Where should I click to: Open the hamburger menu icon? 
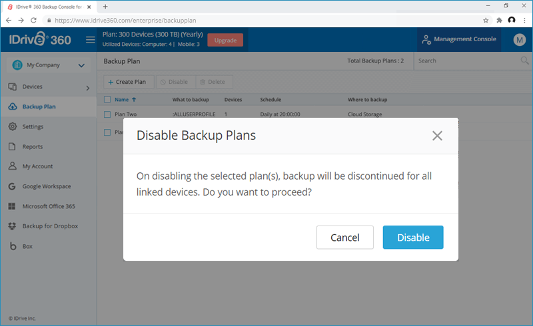(91, 40)
